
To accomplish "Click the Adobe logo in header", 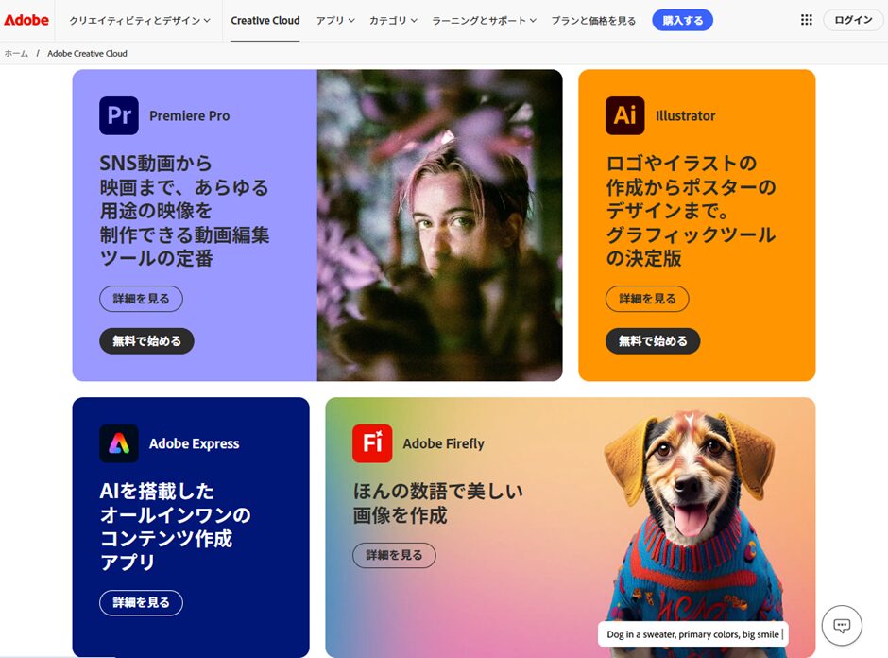I will (26, 20).
